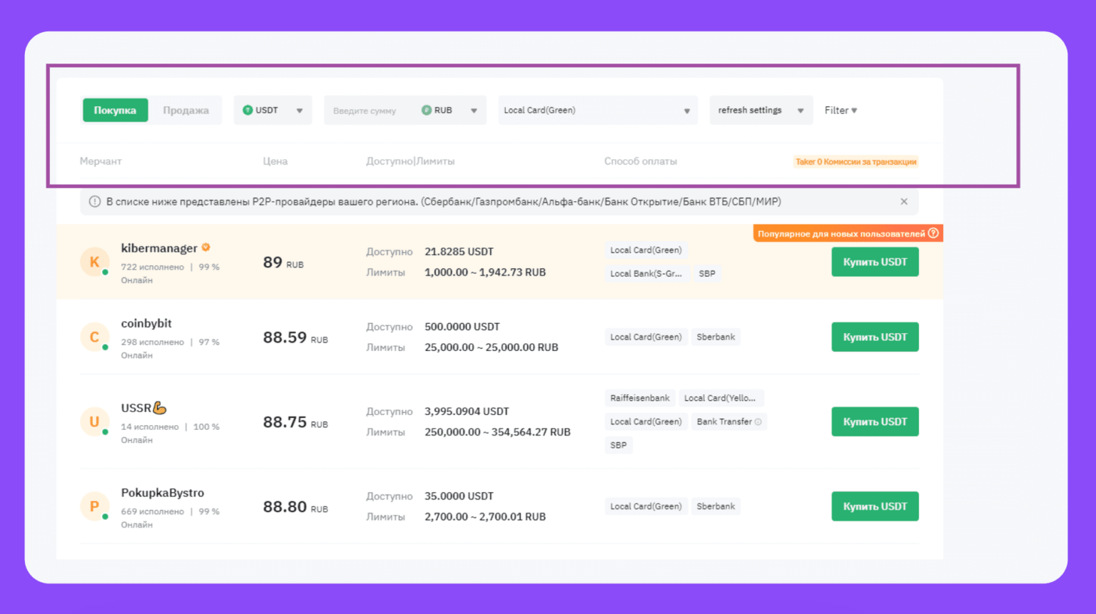Viewport: 1096px width, 614px height.
Task: Click the RUB coin icon in the amount field
Action: (429, 110)
